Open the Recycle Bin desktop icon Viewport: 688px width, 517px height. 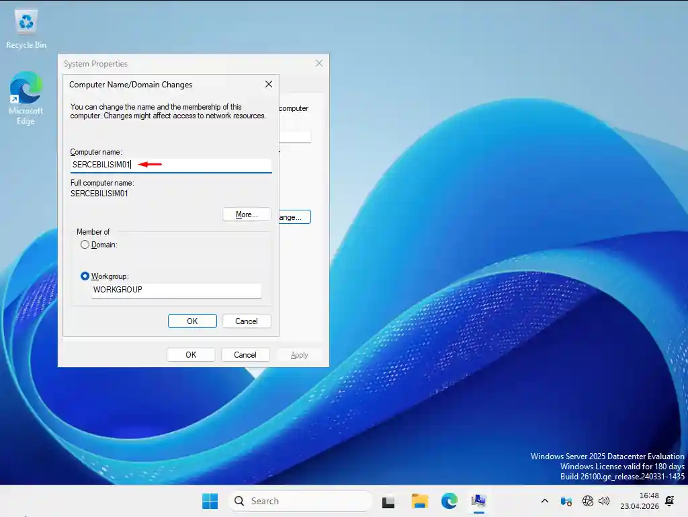pos(26,30)
